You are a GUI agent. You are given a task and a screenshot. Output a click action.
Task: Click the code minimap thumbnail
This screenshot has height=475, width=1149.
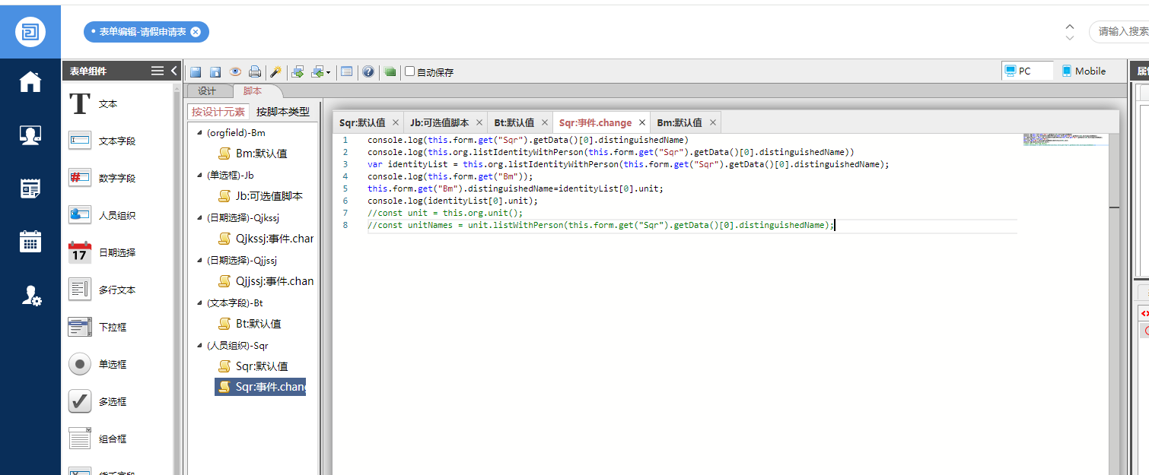[x=1065, y=139]
